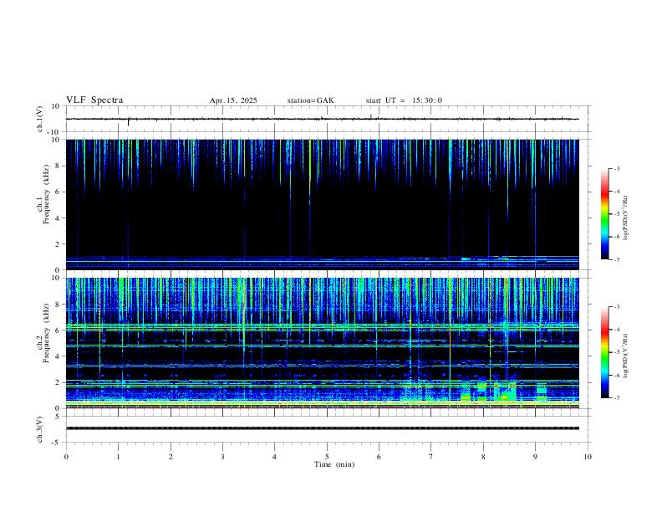Click time-axis tick label "5" at bottom
The image size is (662, 512).
coord(327,457)
